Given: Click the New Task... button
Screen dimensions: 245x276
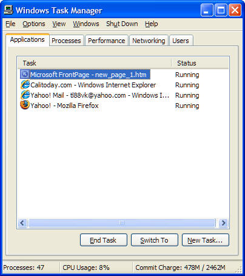Looking at the screenshot, I should 206,240.
